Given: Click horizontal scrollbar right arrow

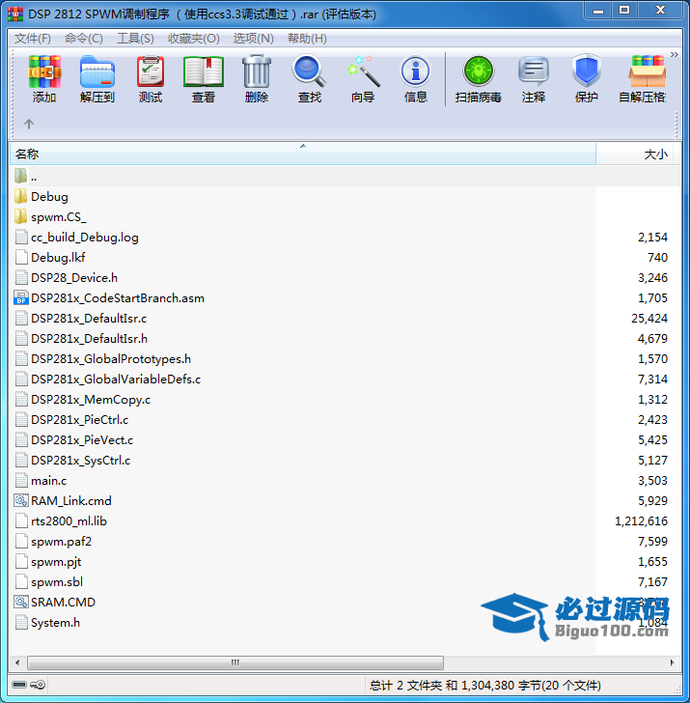Looking at the screenshot, I should (x=672, y=662).
